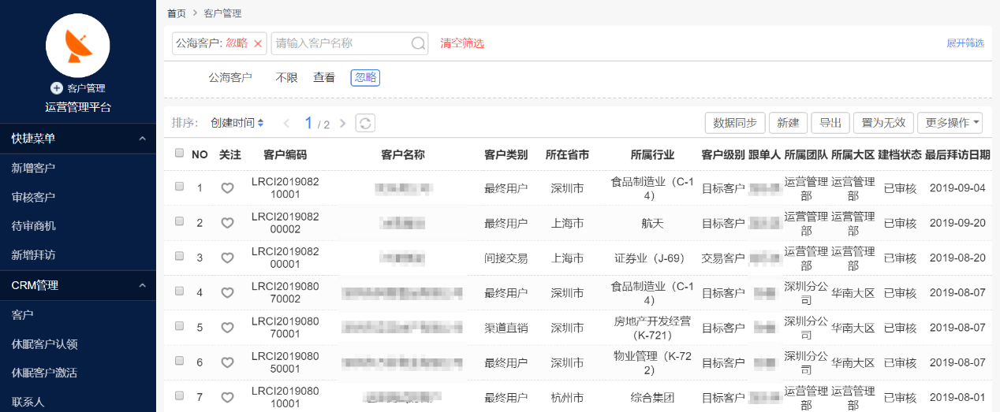
Task: Collapse the CRM管理 sidebar section
Action: tap(142, 285)
